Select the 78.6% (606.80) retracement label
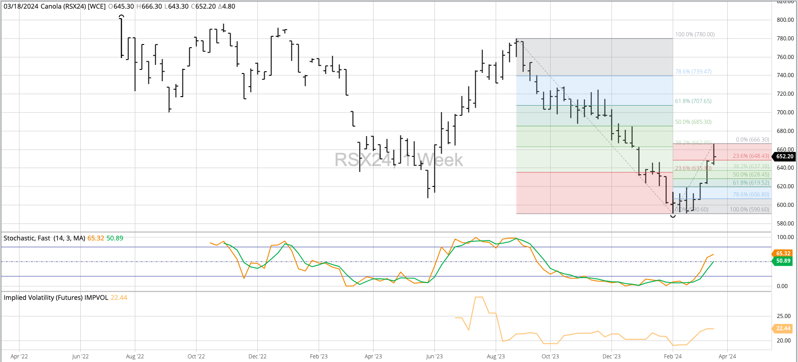 [751, 195]
